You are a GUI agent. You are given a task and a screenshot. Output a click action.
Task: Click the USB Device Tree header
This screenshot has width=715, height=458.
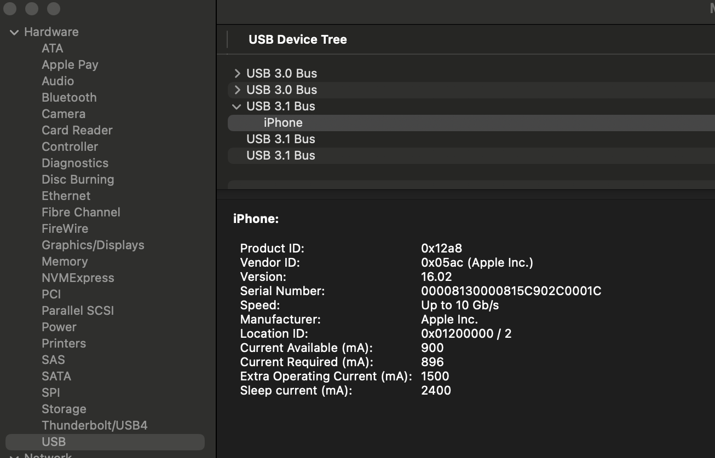298,39
